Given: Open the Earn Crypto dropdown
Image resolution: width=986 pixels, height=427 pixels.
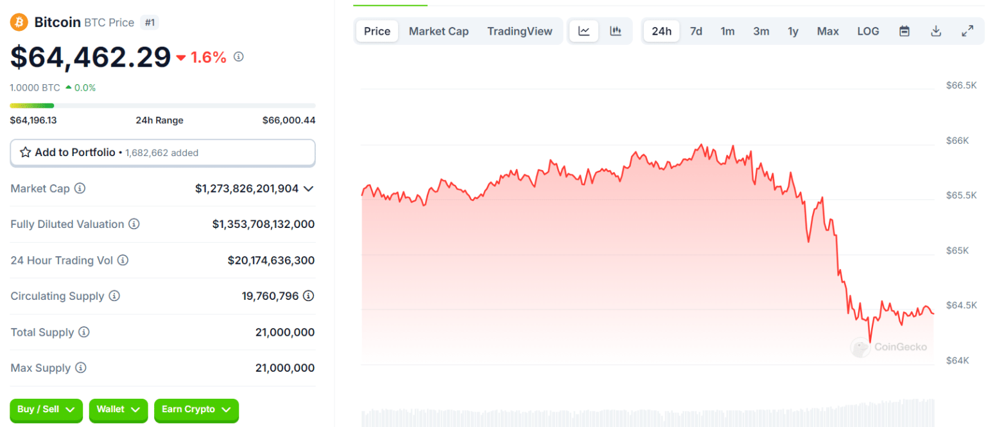Looking at the screenshot, I should click(x=196, y=410).
